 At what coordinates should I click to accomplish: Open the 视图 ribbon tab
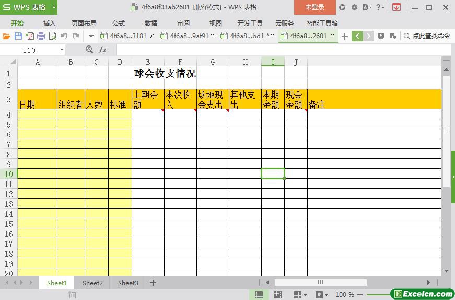[x=216, y=23]
